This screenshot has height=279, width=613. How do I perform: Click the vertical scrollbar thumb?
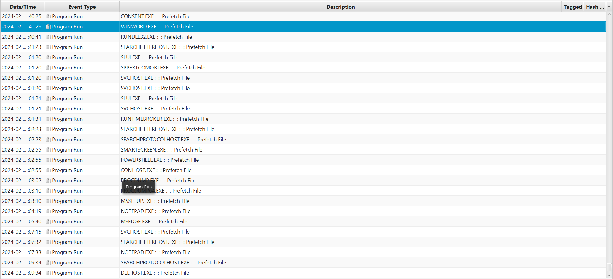(609, 267)
